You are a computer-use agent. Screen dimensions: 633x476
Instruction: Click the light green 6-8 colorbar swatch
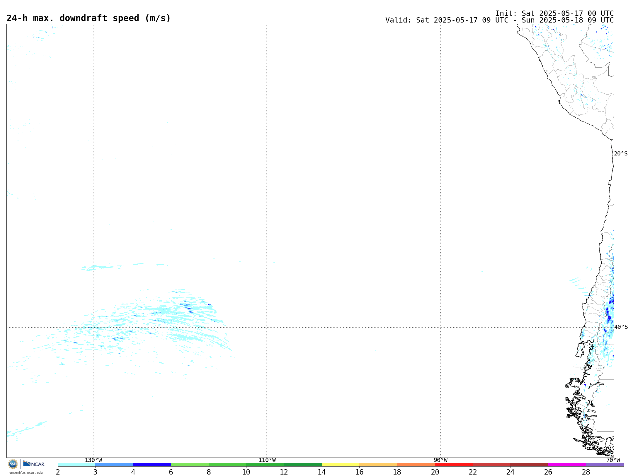(190, 465)
